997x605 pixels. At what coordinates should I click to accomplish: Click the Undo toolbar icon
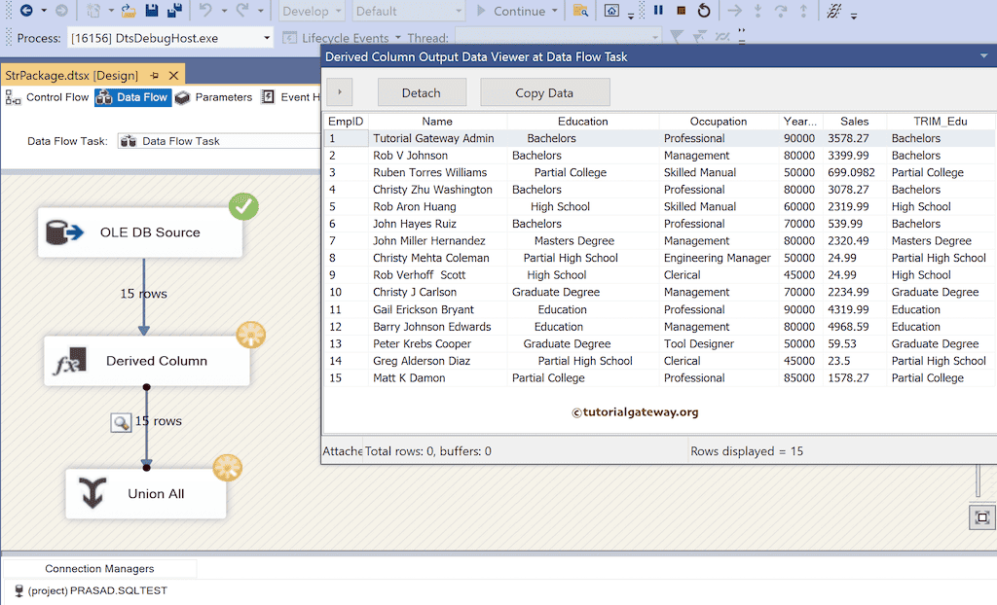point(205,10)
